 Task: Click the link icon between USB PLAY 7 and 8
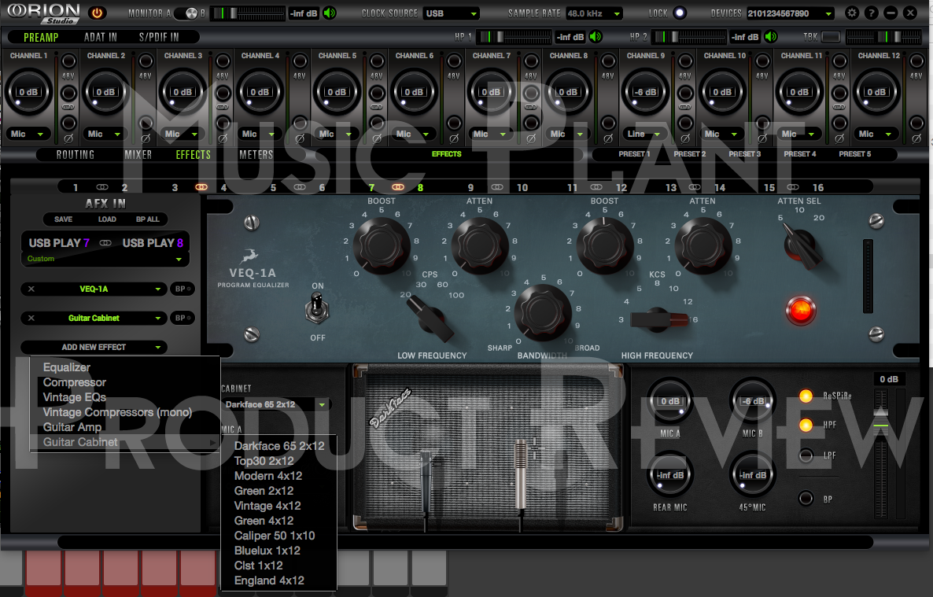tap(105, 243)
